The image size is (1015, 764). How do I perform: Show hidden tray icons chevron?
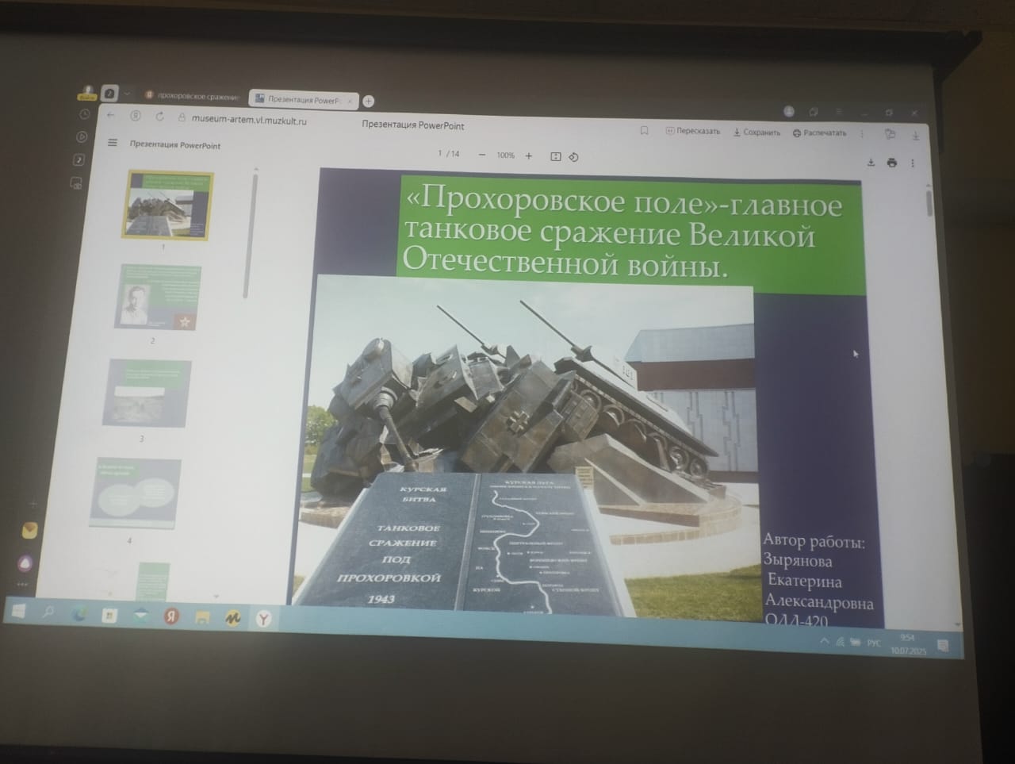[825, 640]
